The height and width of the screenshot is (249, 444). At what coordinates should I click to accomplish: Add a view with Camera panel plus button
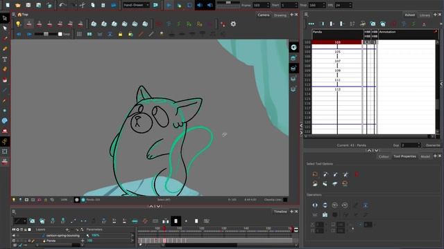tap(291, 15)
